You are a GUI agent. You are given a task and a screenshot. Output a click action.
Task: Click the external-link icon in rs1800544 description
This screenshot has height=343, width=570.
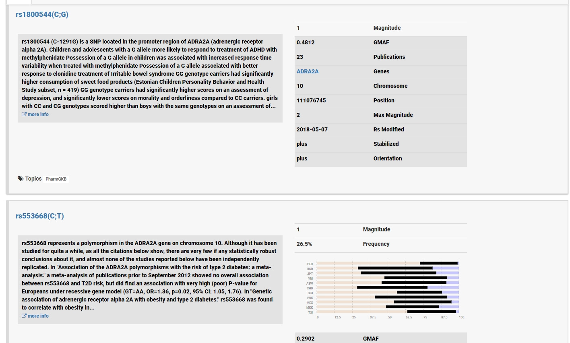(x=24, y=114)
